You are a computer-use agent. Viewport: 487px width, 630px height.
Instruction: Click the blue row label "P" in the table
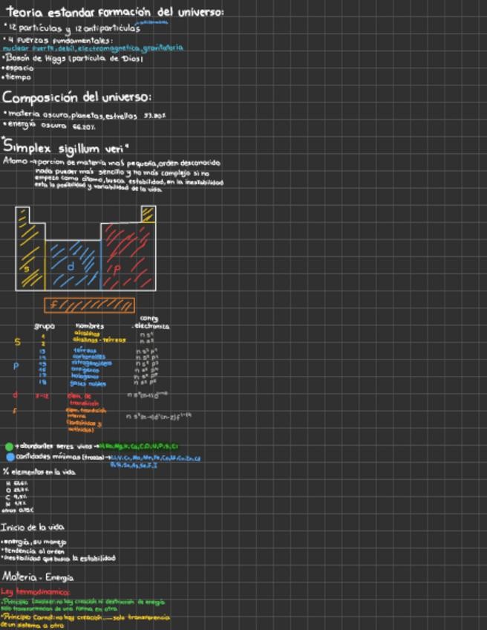[16, 366]
